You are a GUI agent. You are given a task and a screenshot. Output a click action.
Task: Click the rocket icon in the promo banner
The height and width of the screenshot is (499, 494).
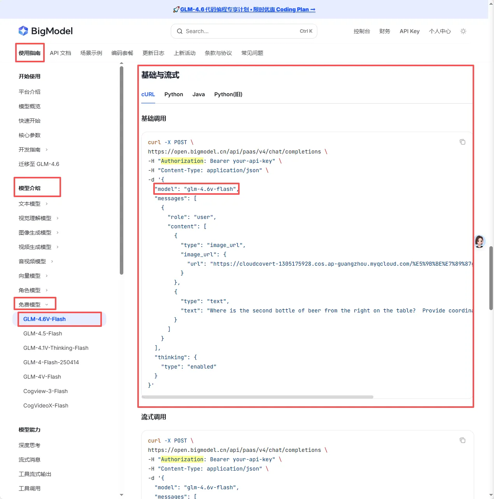click(x=175, y=9)
